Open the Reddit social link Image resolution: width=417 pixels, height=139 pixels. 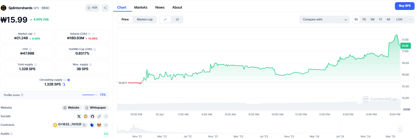click(x=86, y=116)
